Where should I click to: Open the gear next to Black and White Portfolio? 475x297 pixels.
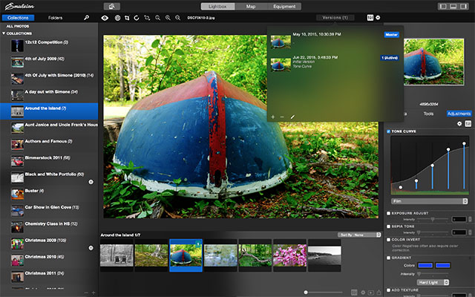coord(91,182)
